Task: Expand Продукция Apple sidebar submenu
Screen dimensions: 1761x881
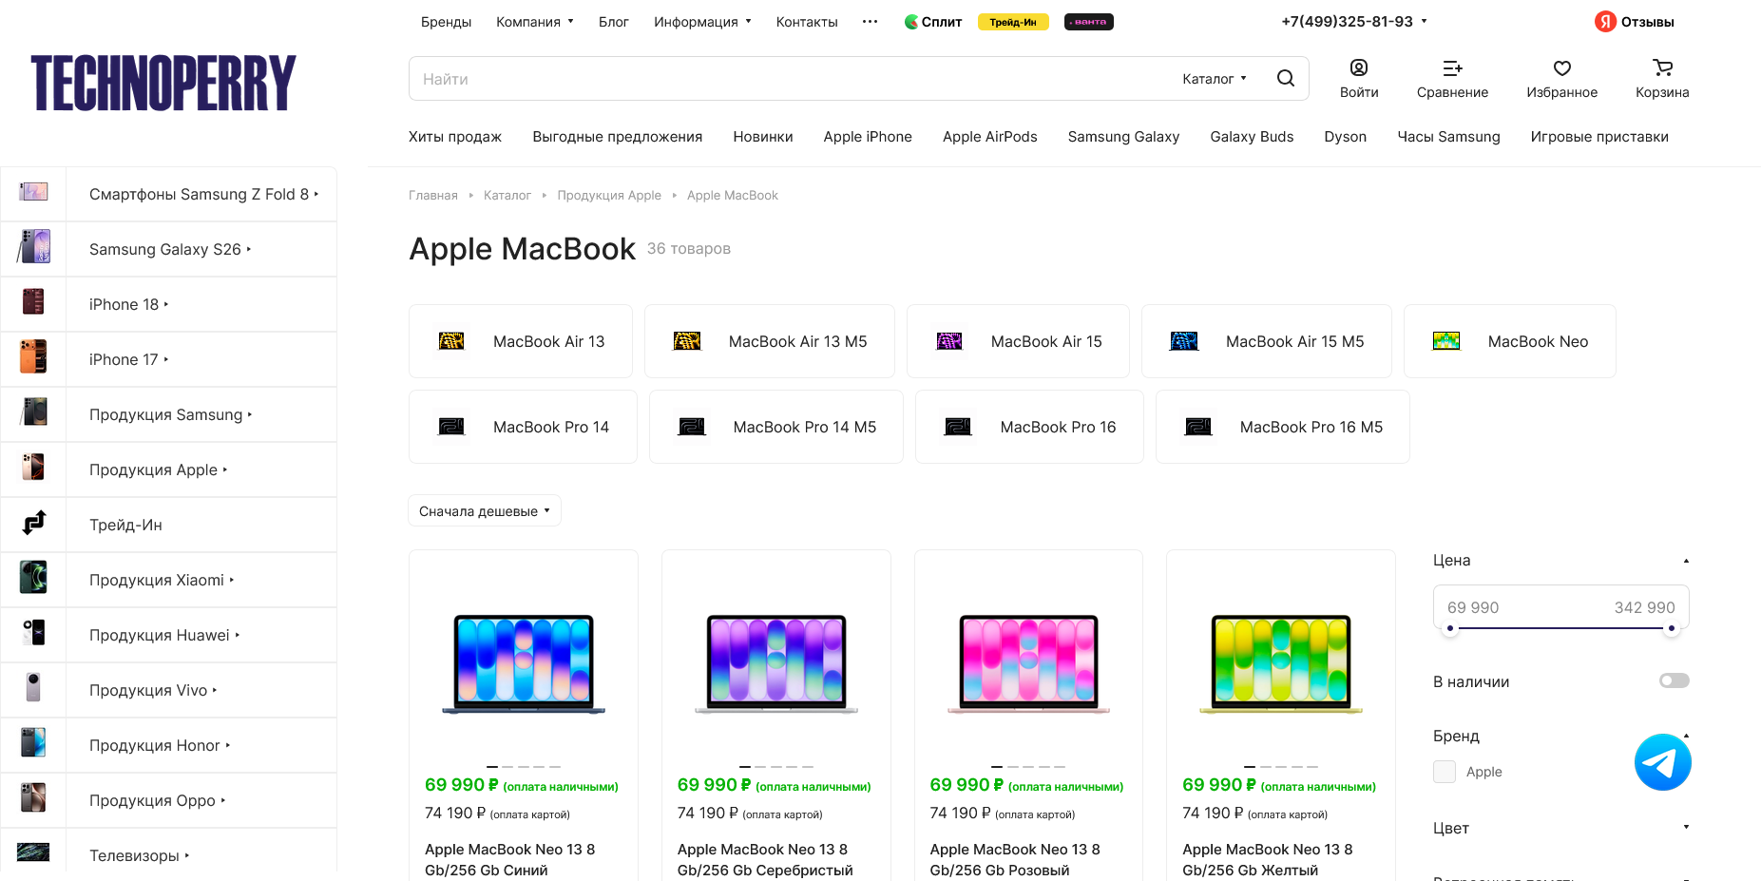Action: 225,469
